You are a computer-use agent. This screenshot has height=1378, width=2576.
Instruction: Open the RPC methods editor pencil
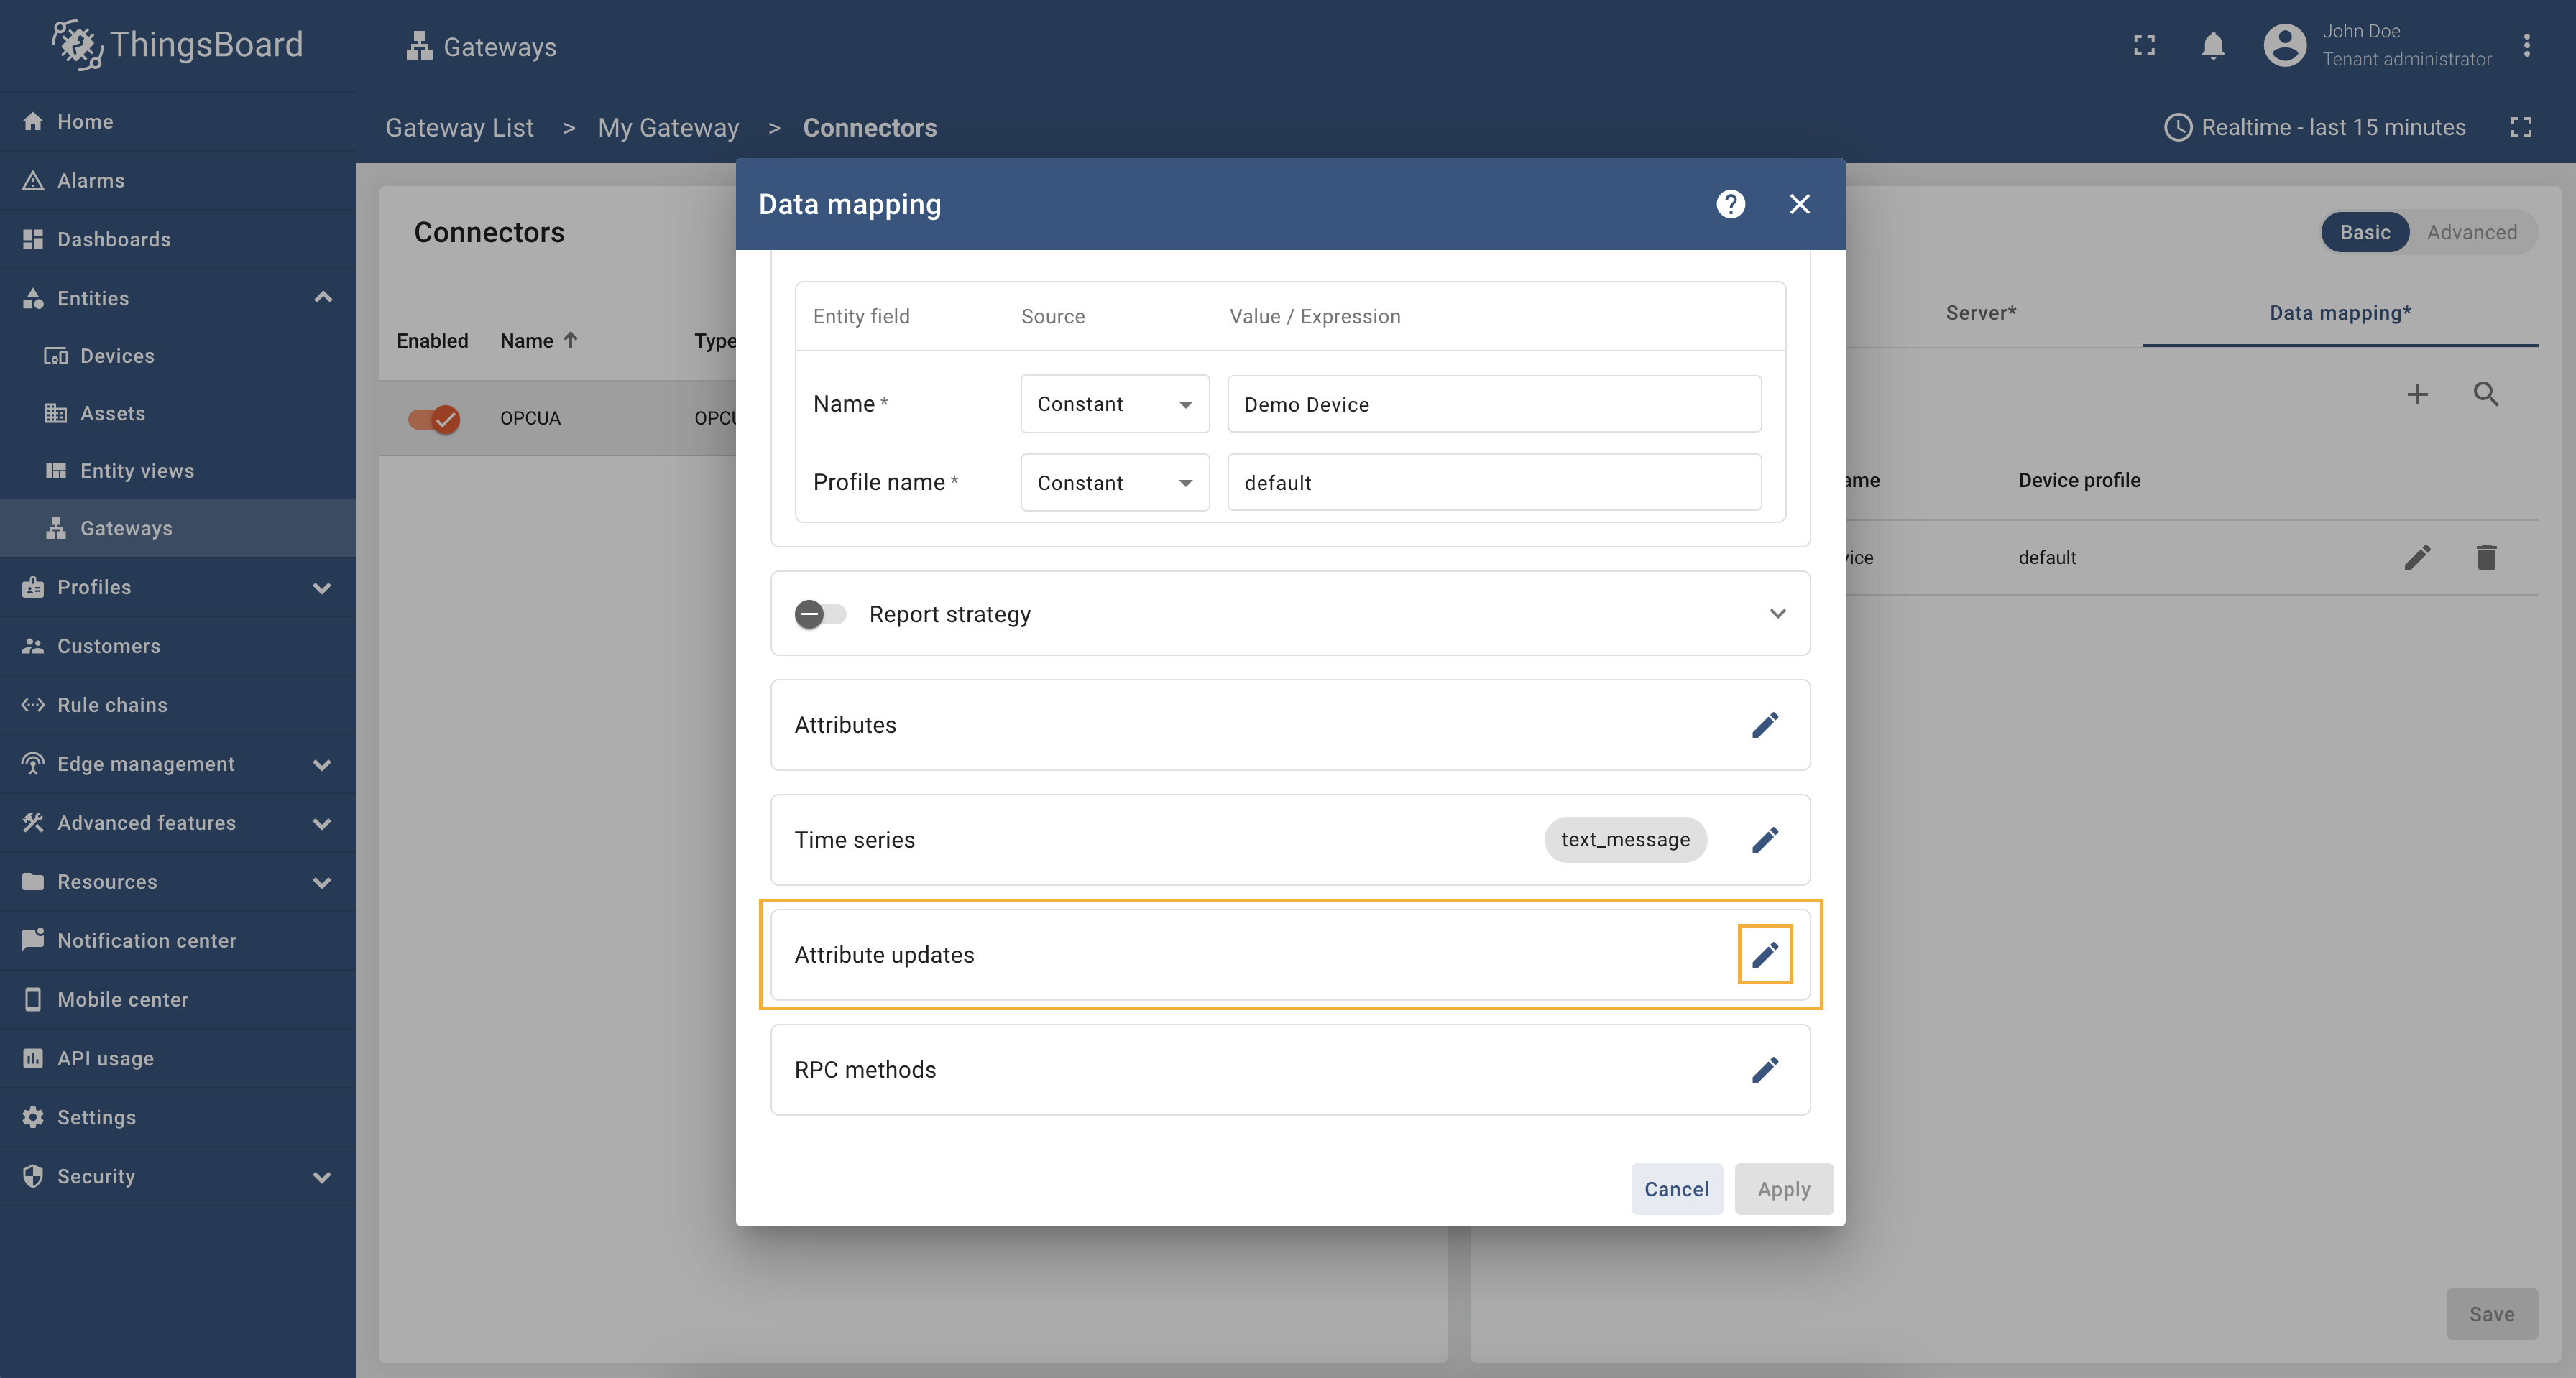(x=1764, y=1069)
